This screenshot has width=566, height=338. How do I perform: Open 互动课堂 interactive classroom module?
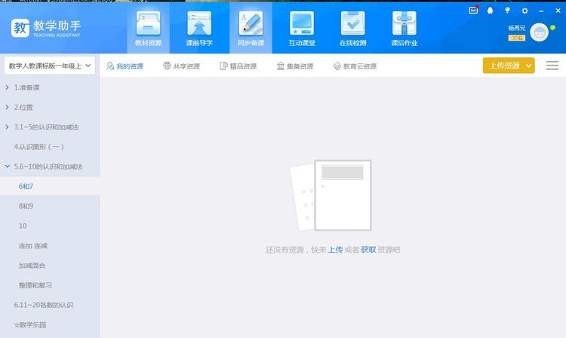[x=302, y=29]
